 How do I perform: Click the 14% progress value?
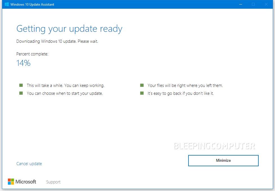[x=23, y=63]
